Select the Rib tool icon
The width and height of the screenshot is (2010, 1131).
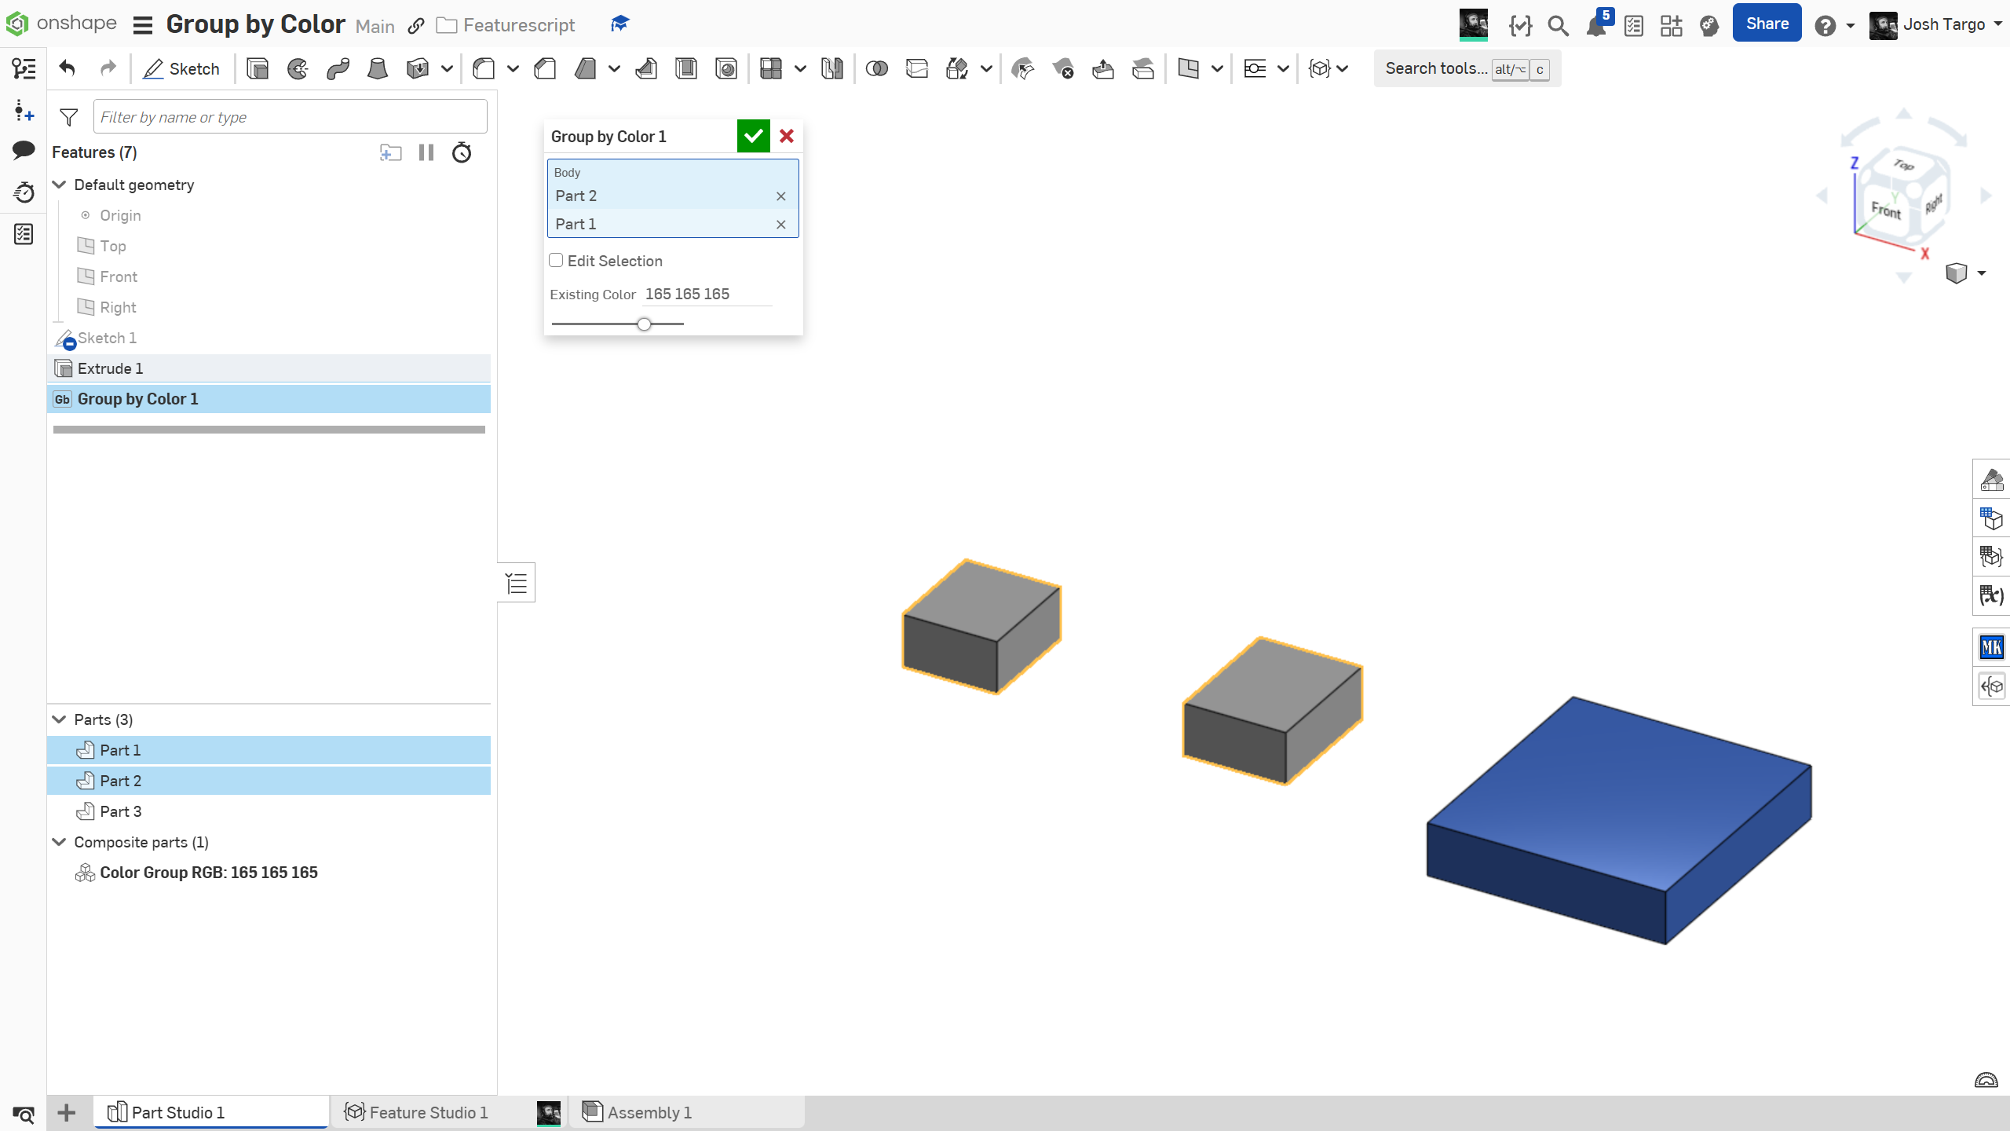click(646, 69)
